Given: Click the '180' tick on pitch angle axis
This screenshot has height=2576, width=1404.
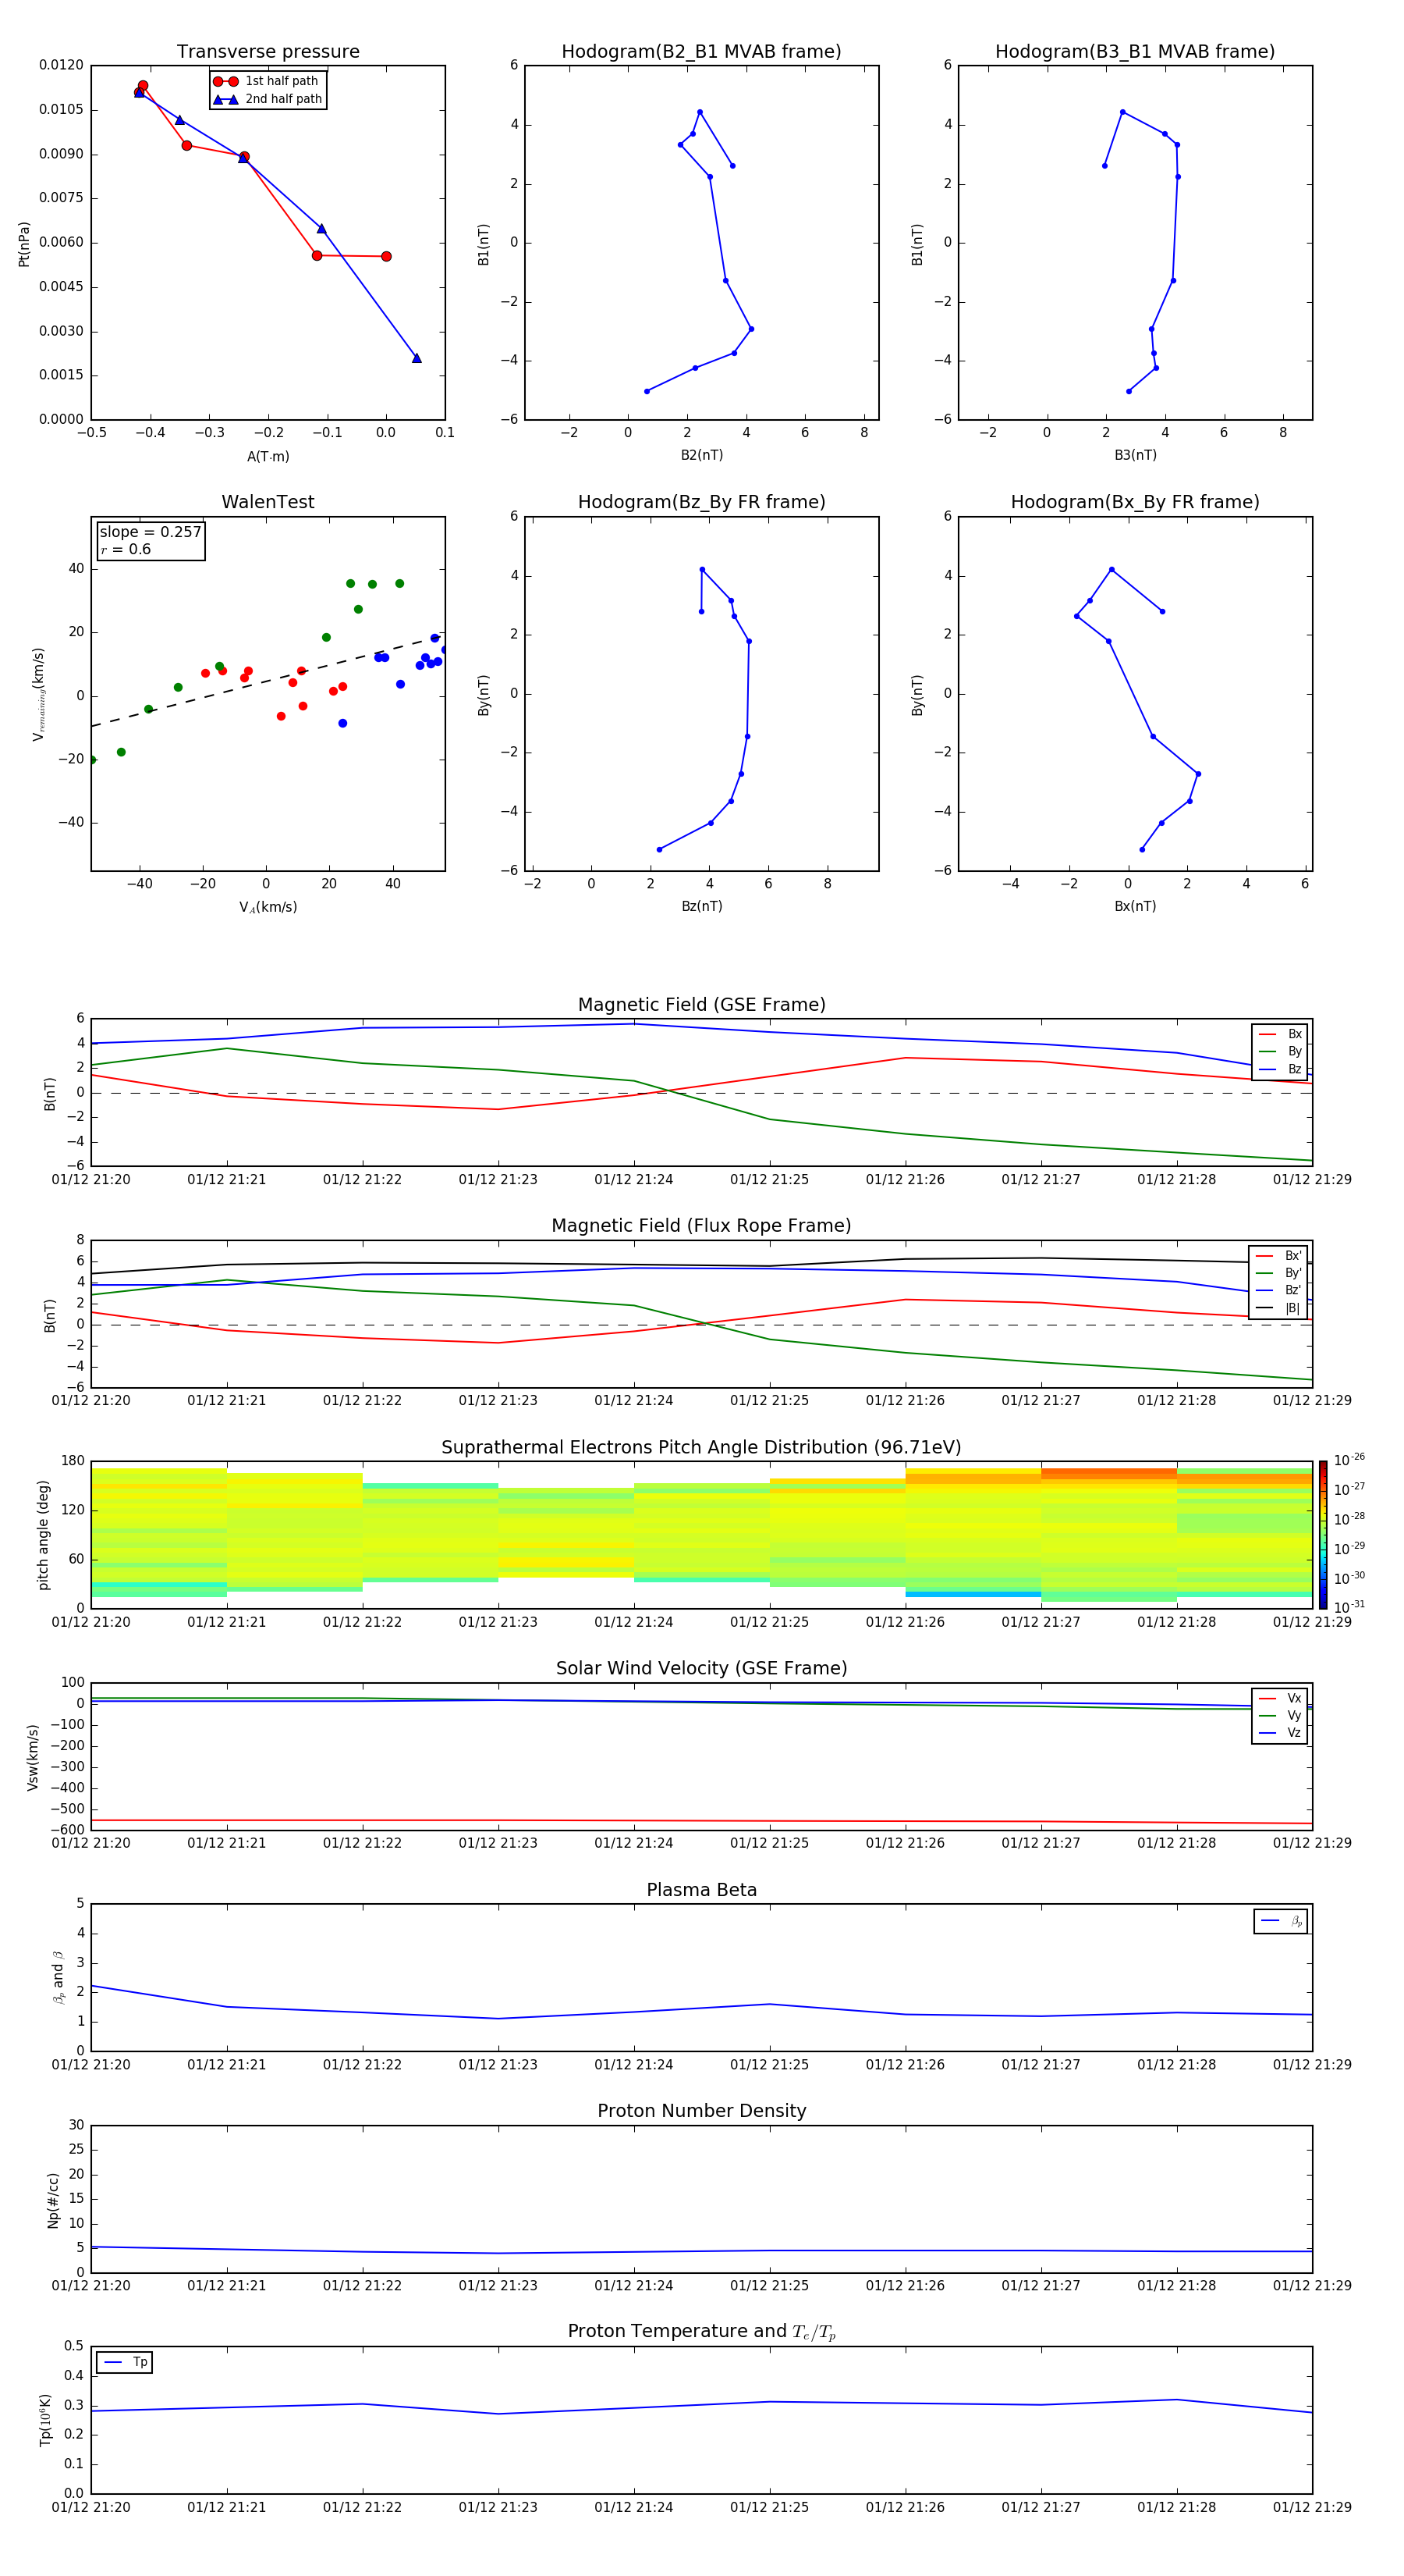Looking at the screenshot, I should pos(73,1461).
